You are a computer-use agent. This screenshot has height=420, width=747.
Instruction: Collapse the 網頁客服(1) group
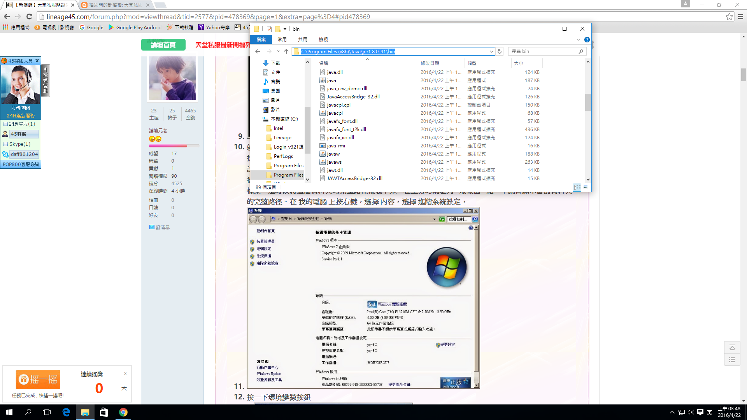[6, 124]
